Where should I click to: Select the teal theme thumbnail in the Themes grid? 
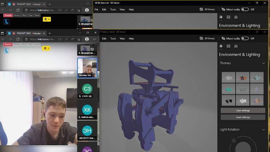point(228,89)
